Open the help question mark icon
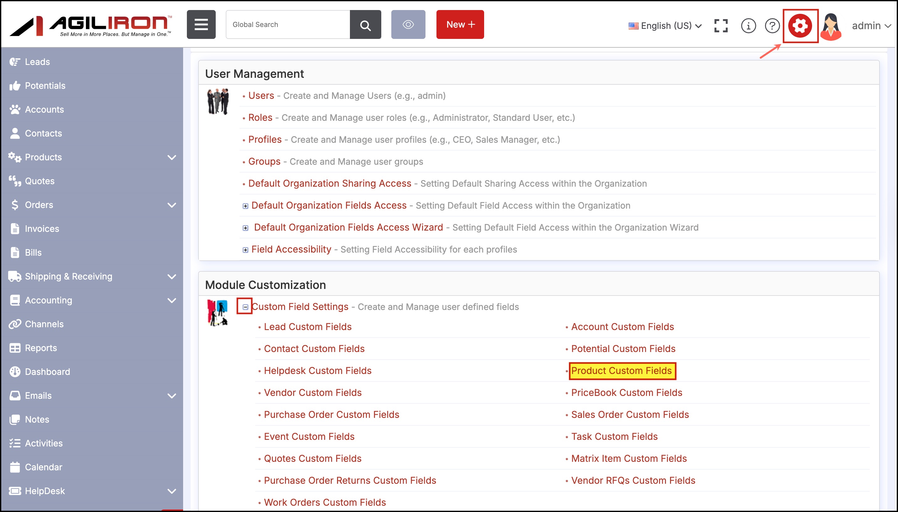This screenshot has width=898, height=512. [x=772, y=26]
